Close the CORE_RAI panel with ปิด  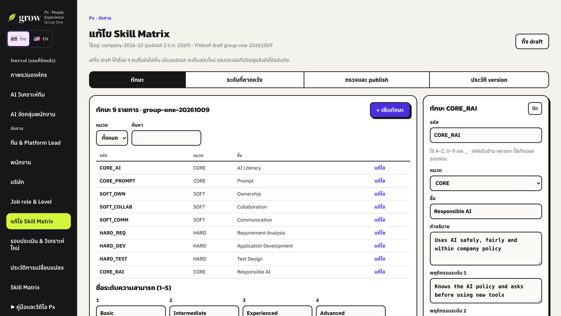click(x=535, y=108)
